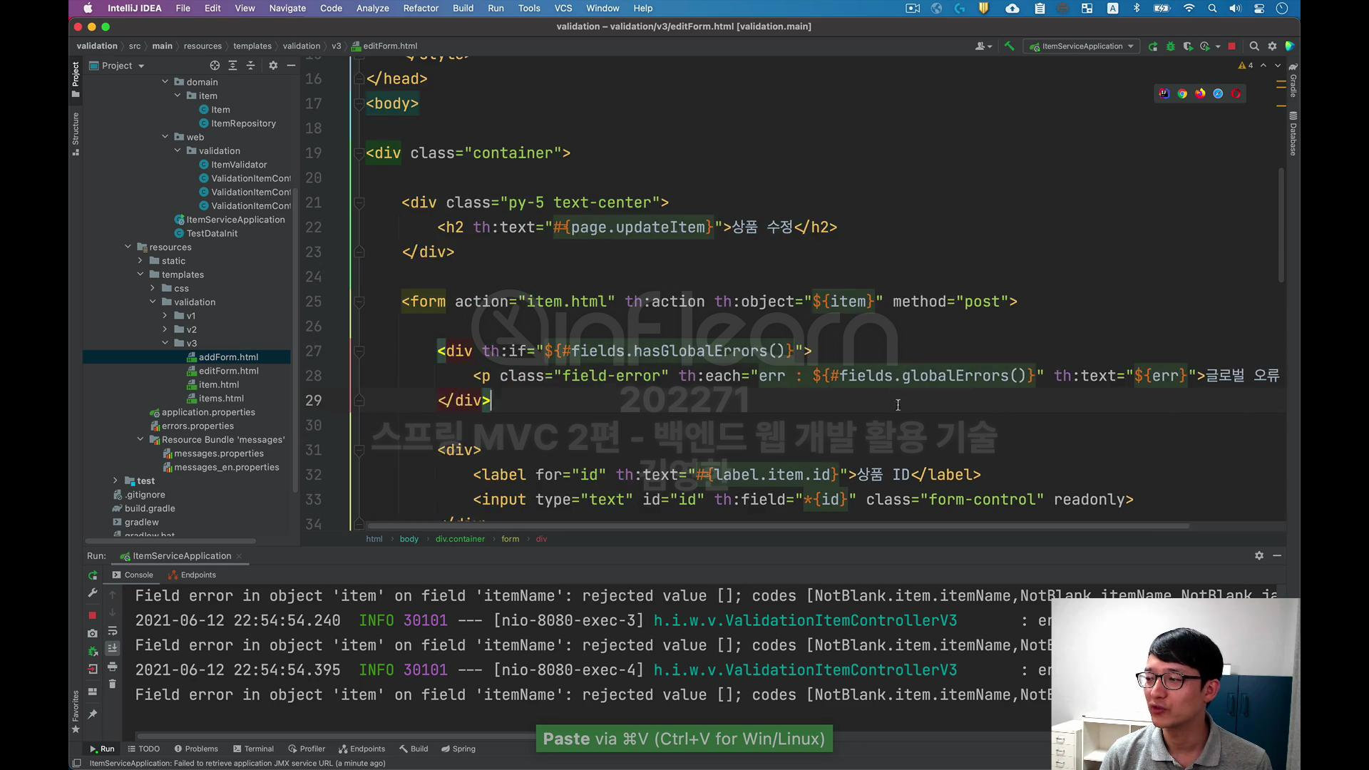Image resolution: width=1369 pixels, height=770 pixels.
Task: Toggle tool window bars at status bar corner
Action: point(76,764)
